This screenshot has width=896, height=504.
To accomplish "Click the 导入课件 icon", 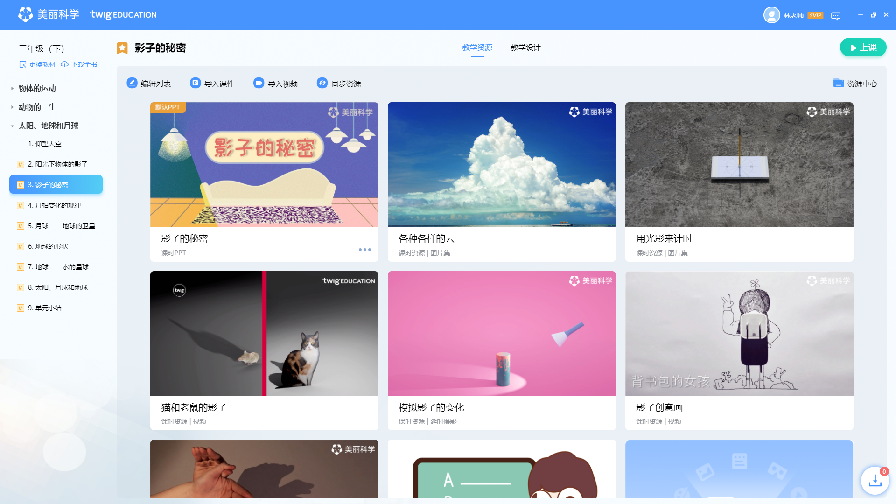I will (x=196, y=83).
